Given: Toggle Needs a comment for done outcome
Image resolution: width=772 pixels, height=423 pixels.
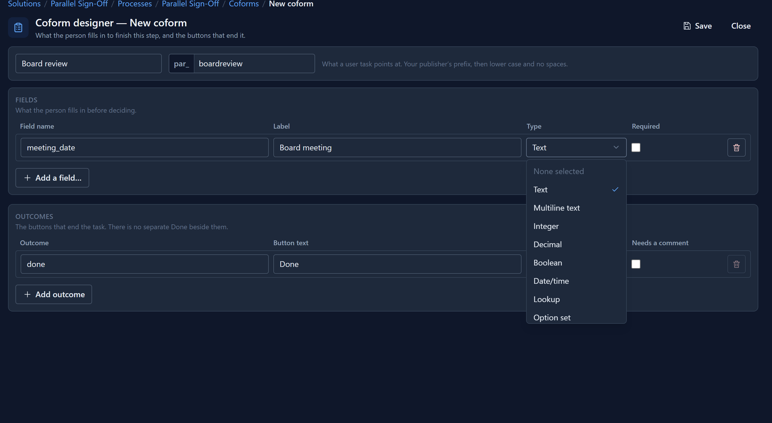Looking at the screenshot, I should tap(636, 264).
